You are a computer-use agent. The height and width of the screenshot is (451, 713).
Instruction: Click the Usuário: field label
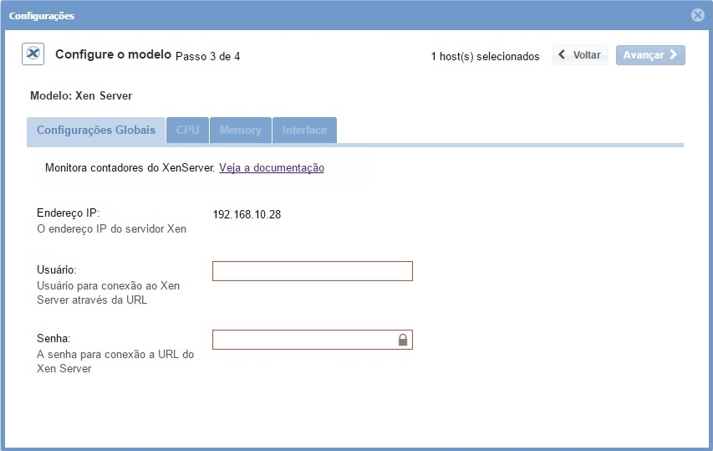pyautogui.click(x=57, y=270)
